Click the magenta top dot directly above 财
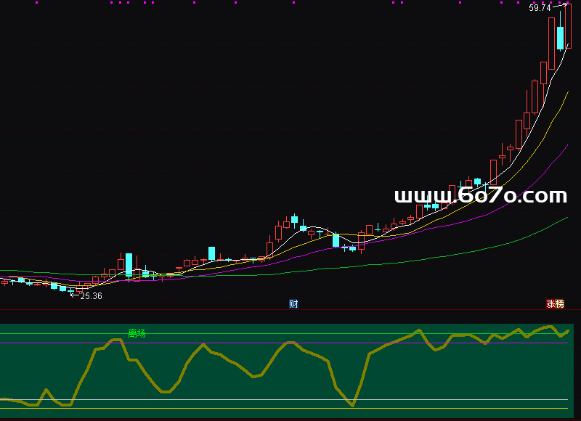581x421 pixels. pyautogui.click(x=293, y=3)
